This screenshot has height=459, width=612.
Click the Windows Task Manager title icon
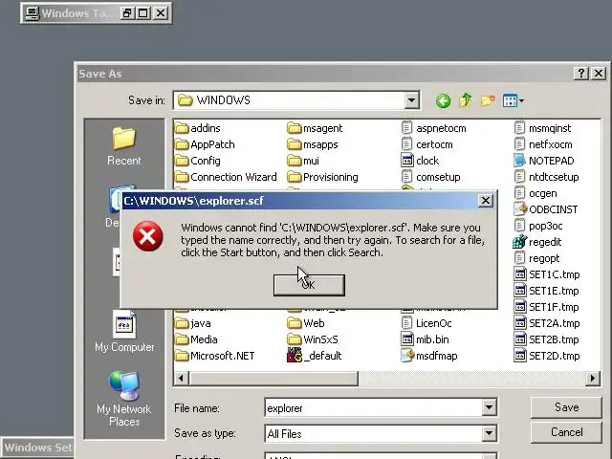[x=32, y=13]
